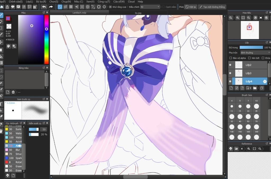Detach the Brush Size panel

pos(267,95)
